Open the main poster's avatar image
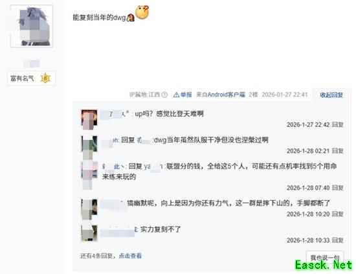 click(x=32, y=27)
